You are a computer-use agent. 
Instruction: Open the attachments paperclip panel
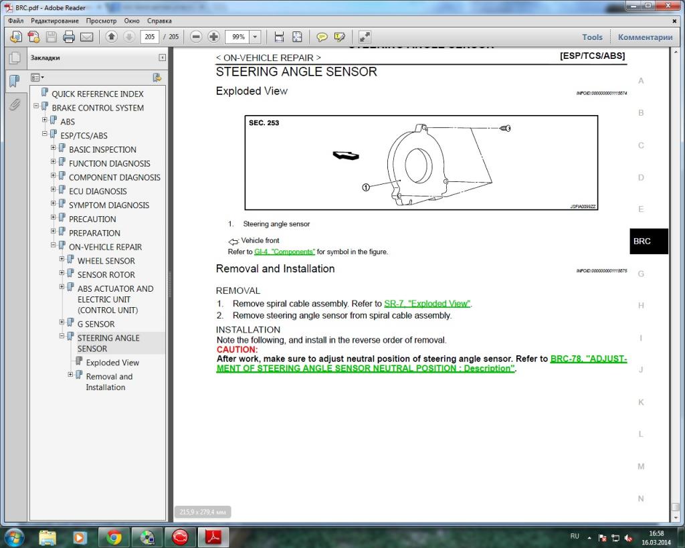point(14,105)
